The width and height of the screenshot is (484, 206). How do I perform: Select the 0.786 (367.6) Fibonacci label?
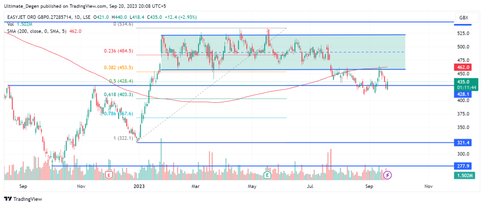click(119, 113)
